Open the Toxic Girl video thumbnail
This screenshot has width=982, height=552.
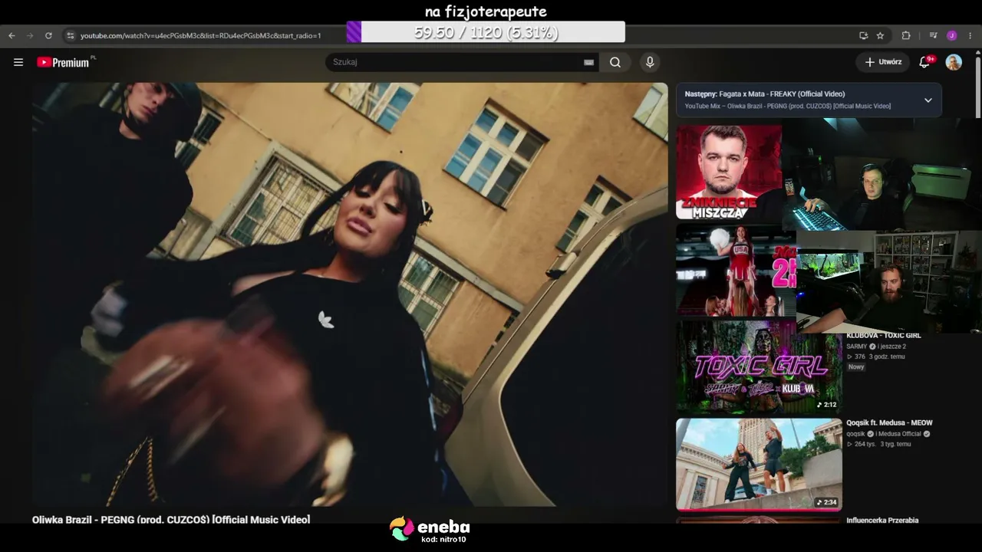tap(759, 368)
